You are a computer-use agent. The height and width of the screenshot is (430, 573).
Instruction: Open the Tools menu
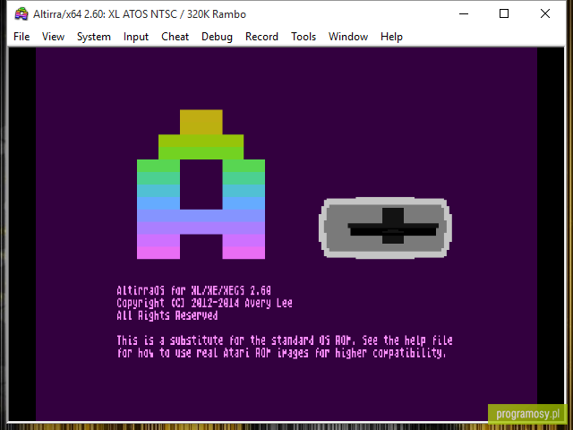tap(304, 37)
